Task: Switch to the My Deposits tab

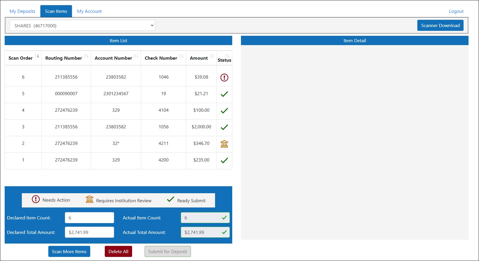Action: 22,11
